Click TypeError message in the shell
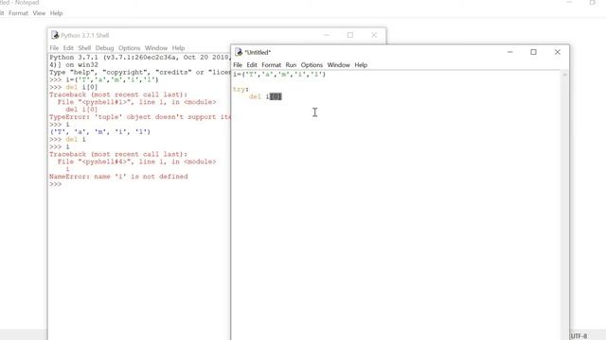Viewport: 606px width, 340px height. 140,117
